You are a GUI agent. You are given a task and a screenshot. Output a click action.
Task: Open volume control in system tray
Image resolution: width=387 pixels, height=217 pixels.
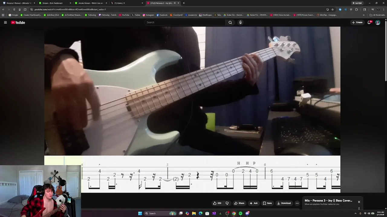click(x=369, y=213)
